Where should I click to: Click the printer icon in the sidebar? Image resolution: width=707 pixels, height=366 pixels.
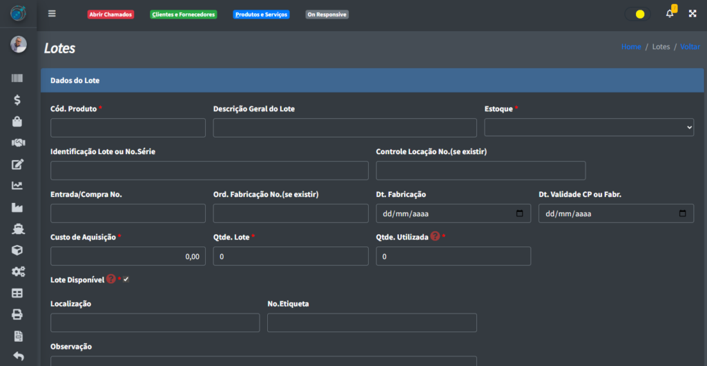pos(18,314)
